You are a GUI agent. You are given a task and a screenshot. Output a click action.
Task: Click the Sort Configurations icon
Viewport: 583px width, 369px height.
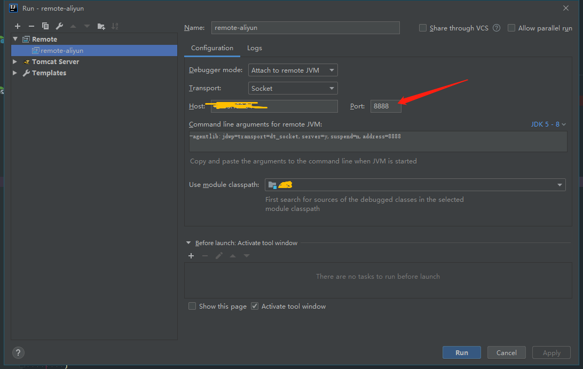point(115,26)
